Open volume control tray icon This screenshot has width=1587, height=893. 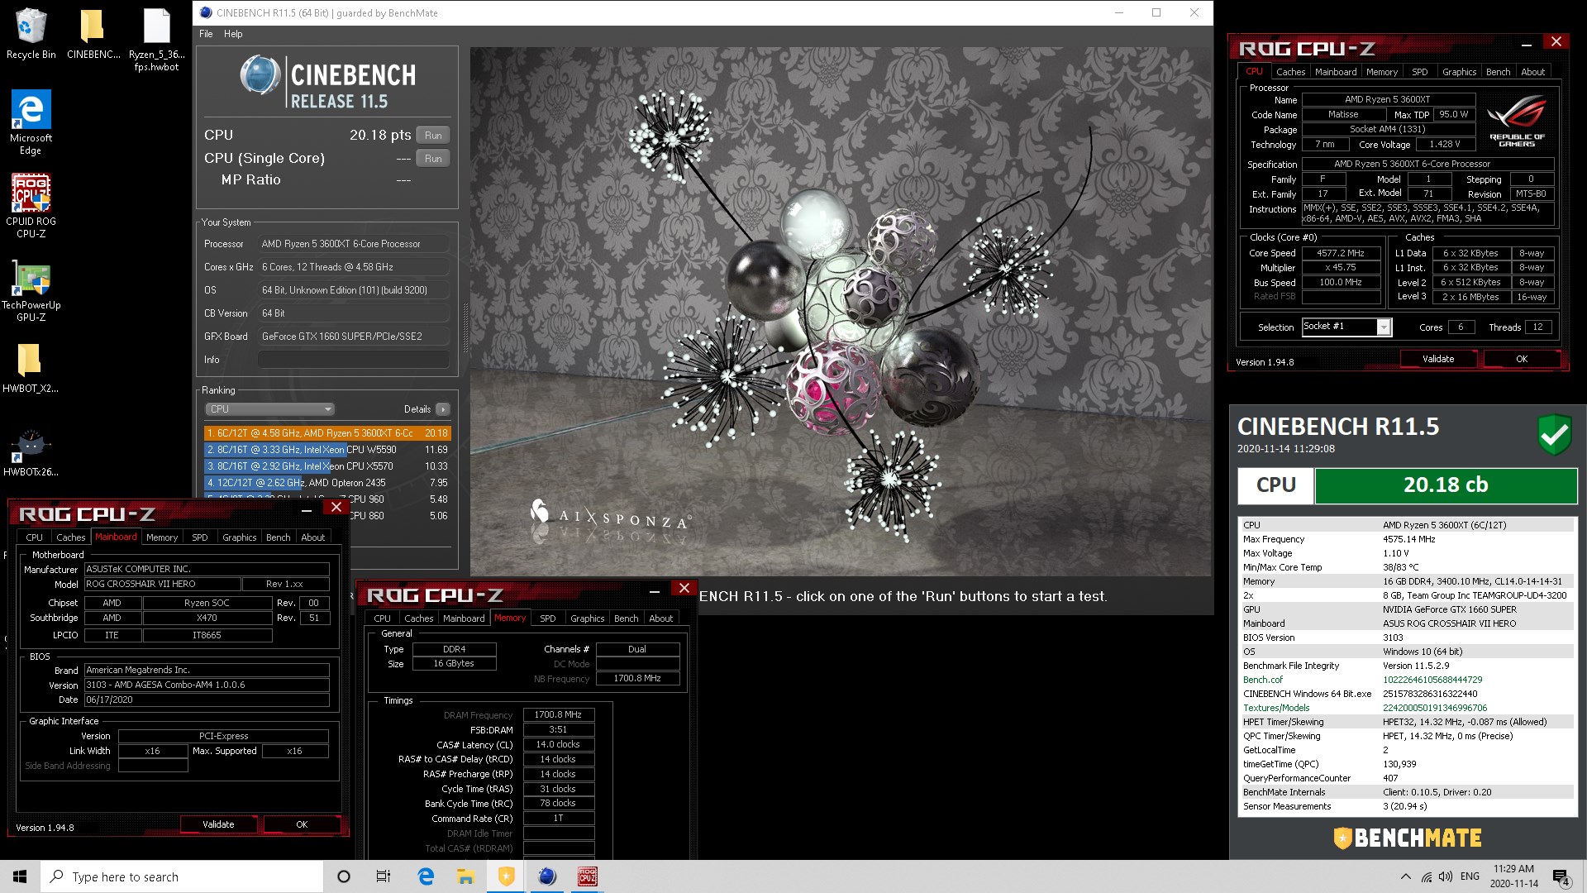(1446, 876)
